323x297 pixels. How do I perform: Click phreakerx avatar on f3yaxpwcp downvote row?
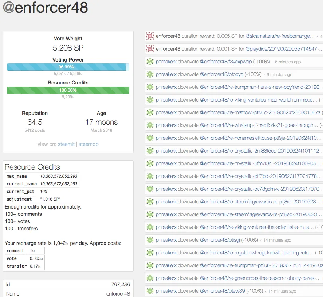tap(150, 62)
